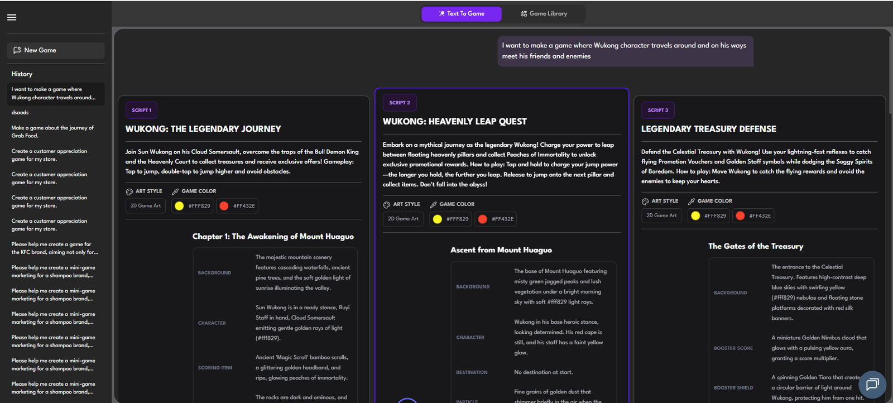This screenshot has height=403, width=893.
Task: Click the chat support bubble icon
Action: pos(872,384)
